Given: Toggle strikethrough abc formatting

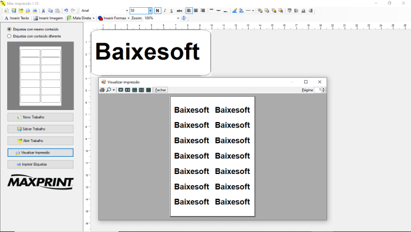Looking at the screenshot, I should tap(180, 10).
